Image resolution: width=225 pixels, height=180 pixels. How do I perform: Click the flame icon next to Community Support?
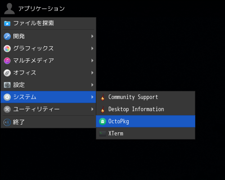tap(103, 97)
